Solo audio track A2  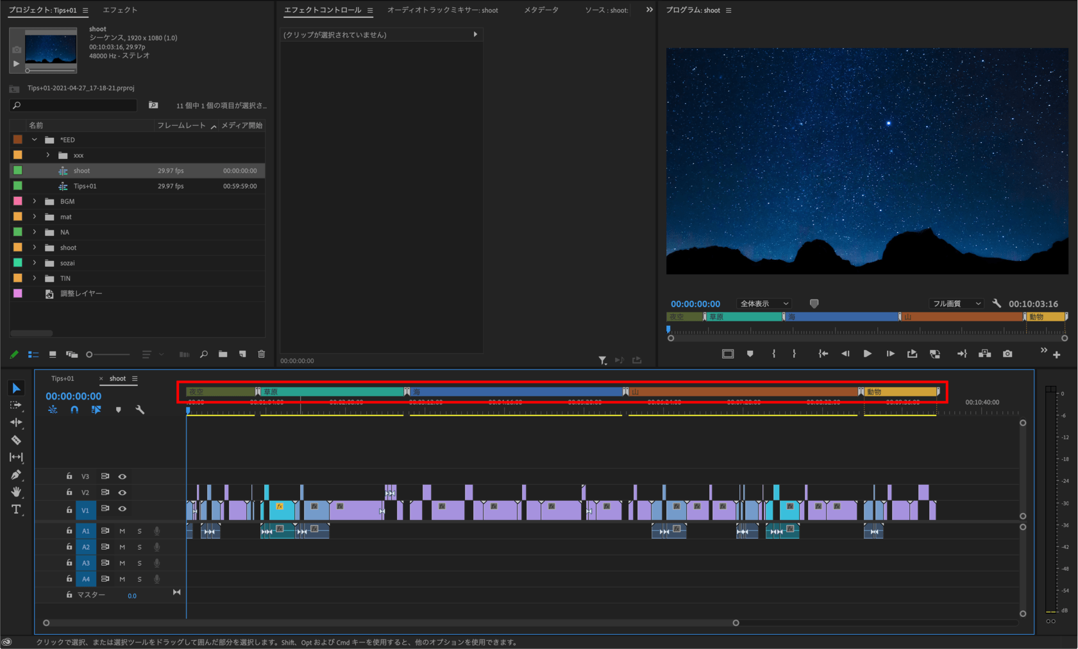click(x=139, y=547)
